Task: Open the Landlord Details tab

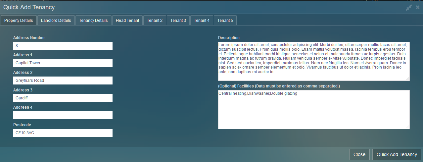Action: (56, 20)
